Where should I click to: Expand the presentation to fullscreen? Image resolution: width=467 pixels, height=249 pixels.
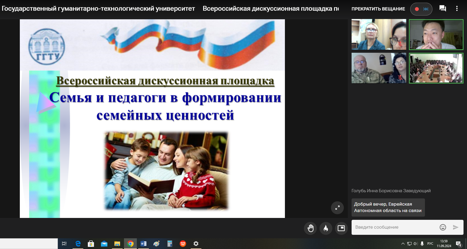[x=337, y=207]
